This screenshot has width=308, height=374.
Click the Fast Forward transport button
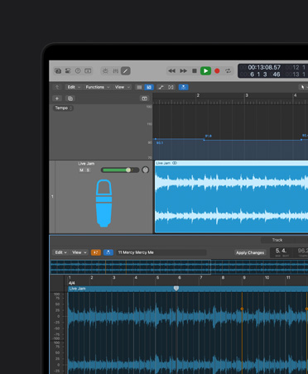point(183,71)
